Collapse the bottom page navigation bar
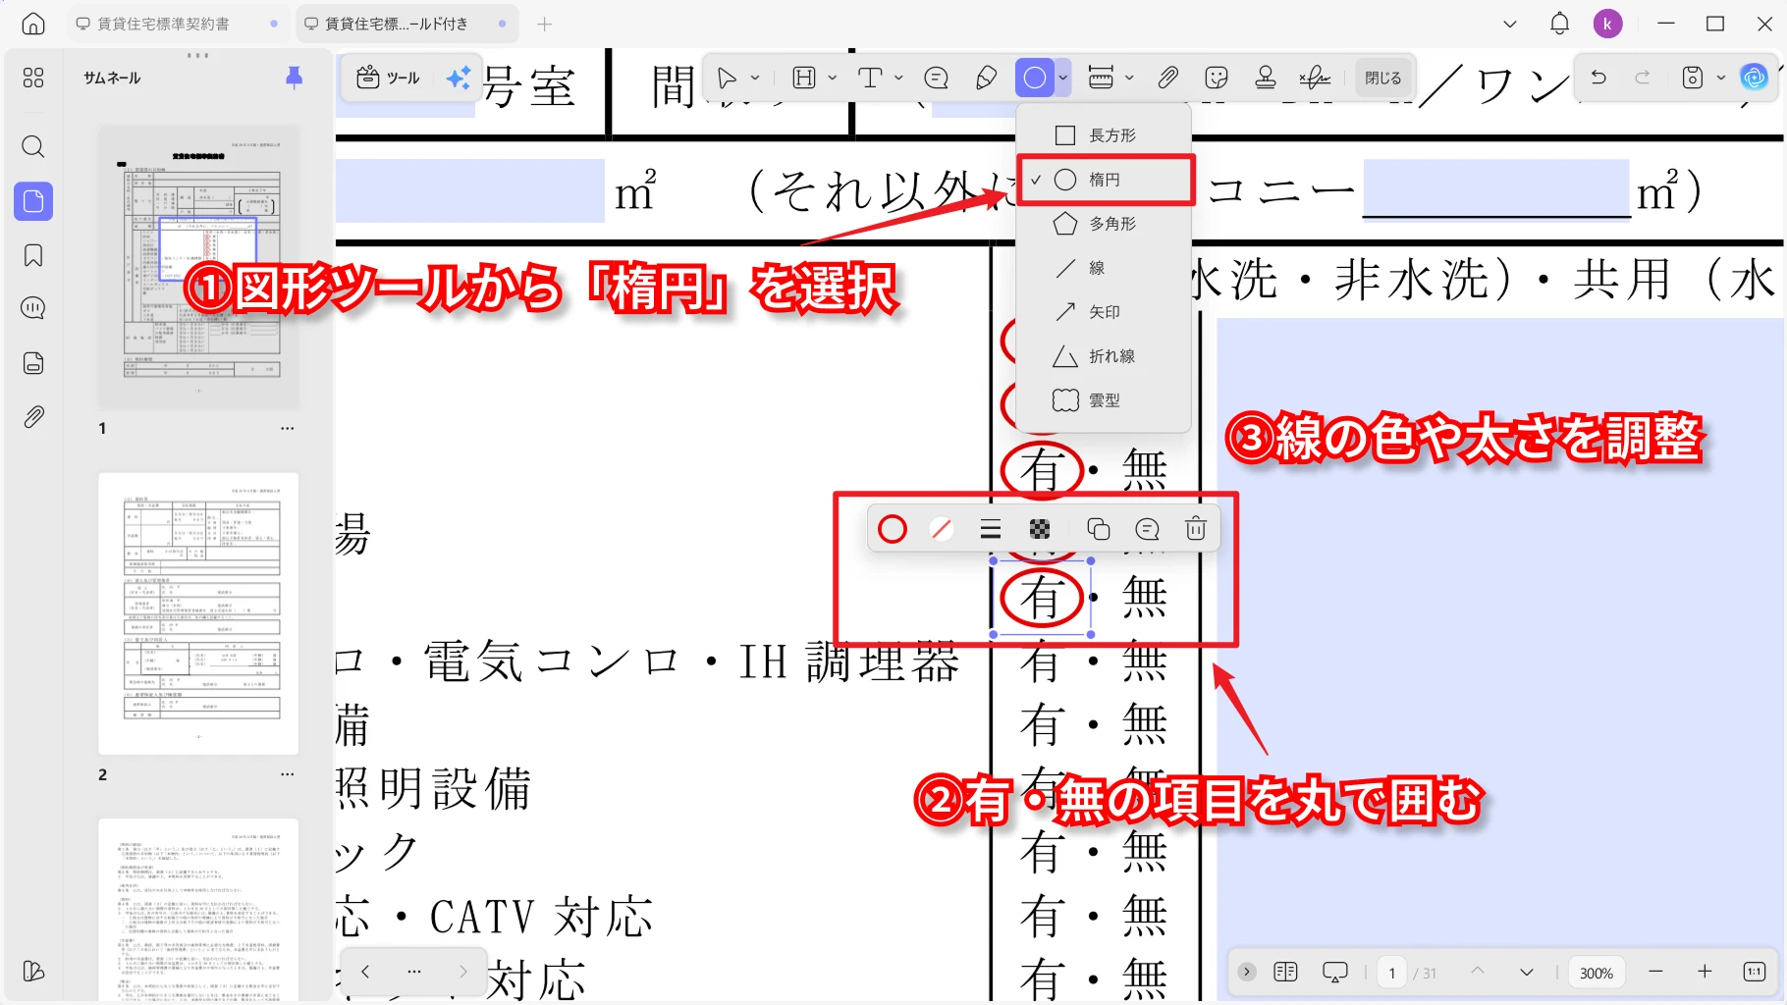 pyautogui.click(x=1247, y=972)
